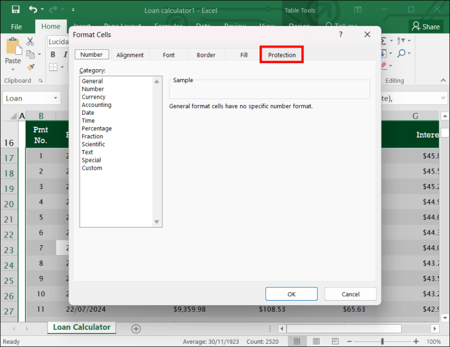Viewport: 450px width, 347px height.
Task: Click the AutoSum sigma icon
Action: pos(383,40)
